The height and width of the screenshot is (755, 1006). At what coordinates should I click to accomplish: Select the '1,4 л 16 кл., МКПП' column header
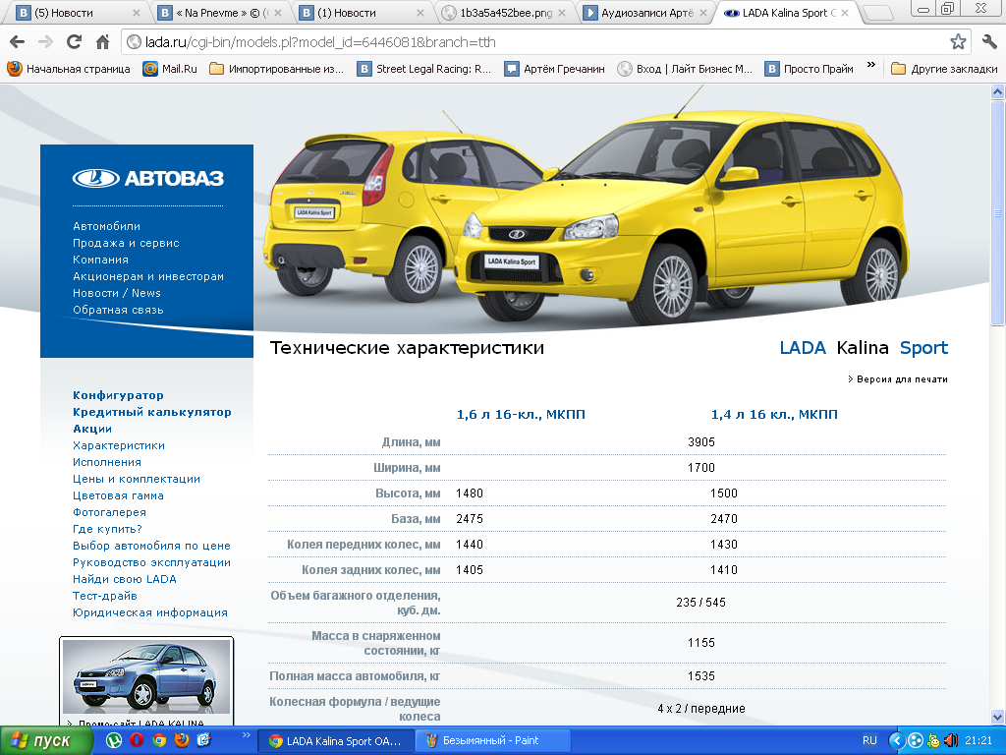(x=774, y=415)
